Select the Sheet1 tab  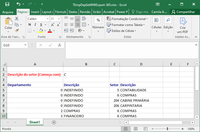(35, 122)
